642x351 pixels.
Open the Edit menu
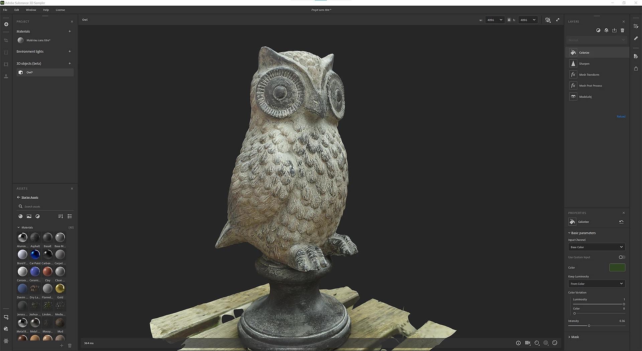pyautogui.click(x=17, y=10)
